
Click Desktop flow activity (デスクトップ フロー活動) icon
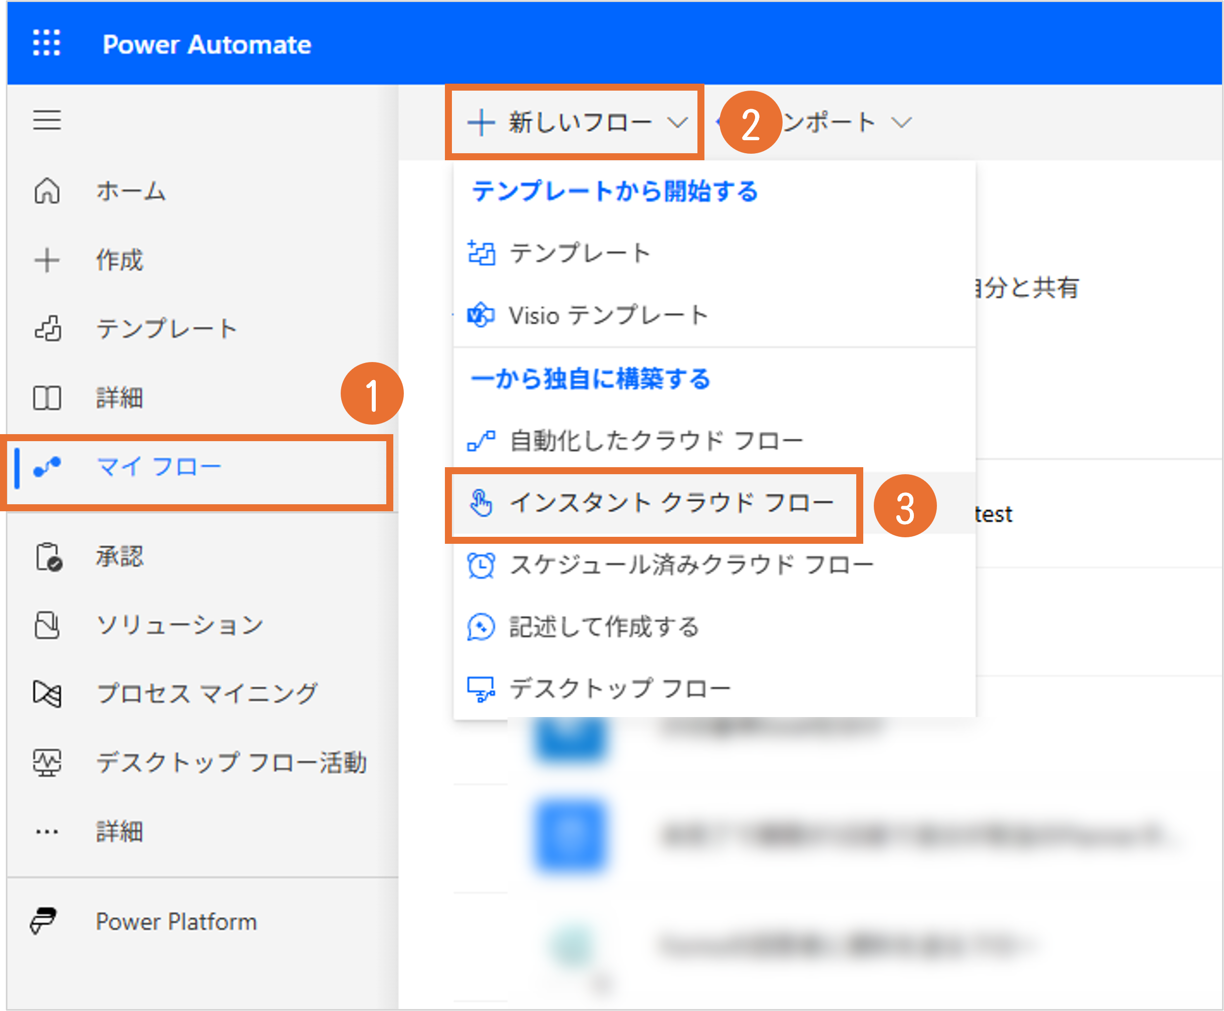pyautogui.click(x=47, y=763)
